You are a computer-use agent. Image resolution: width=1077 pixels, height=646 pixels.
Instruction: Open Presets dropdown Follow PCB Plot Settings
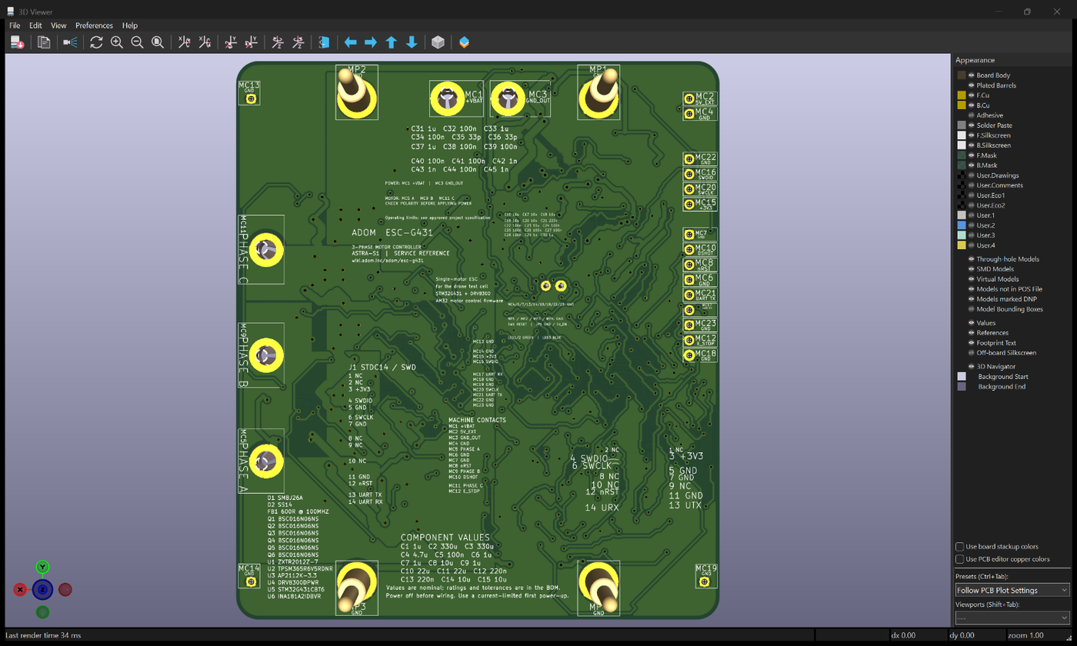1012,590
